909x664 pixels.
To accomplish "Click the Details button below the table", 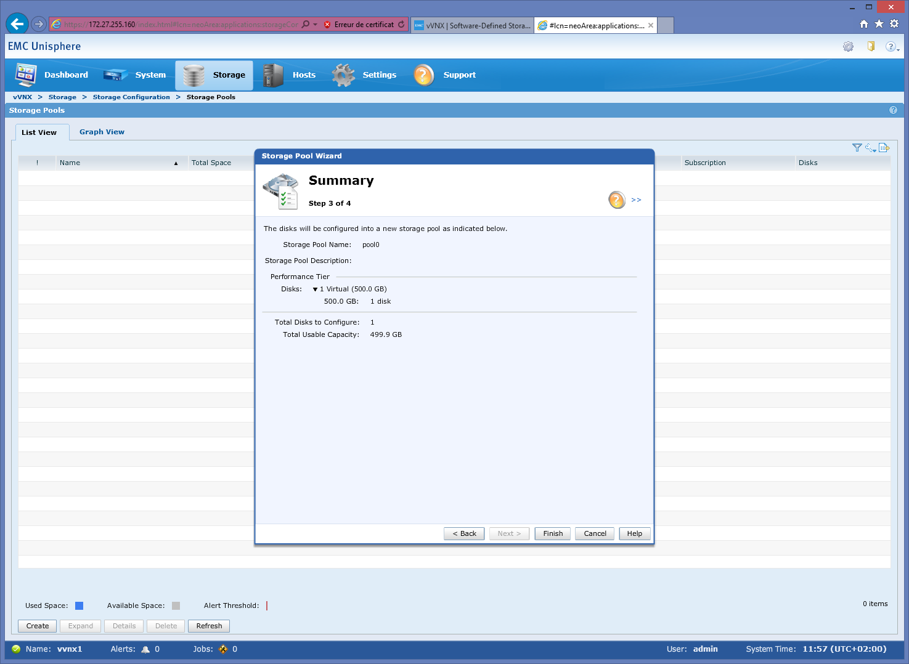I will (x=124, y=626).
